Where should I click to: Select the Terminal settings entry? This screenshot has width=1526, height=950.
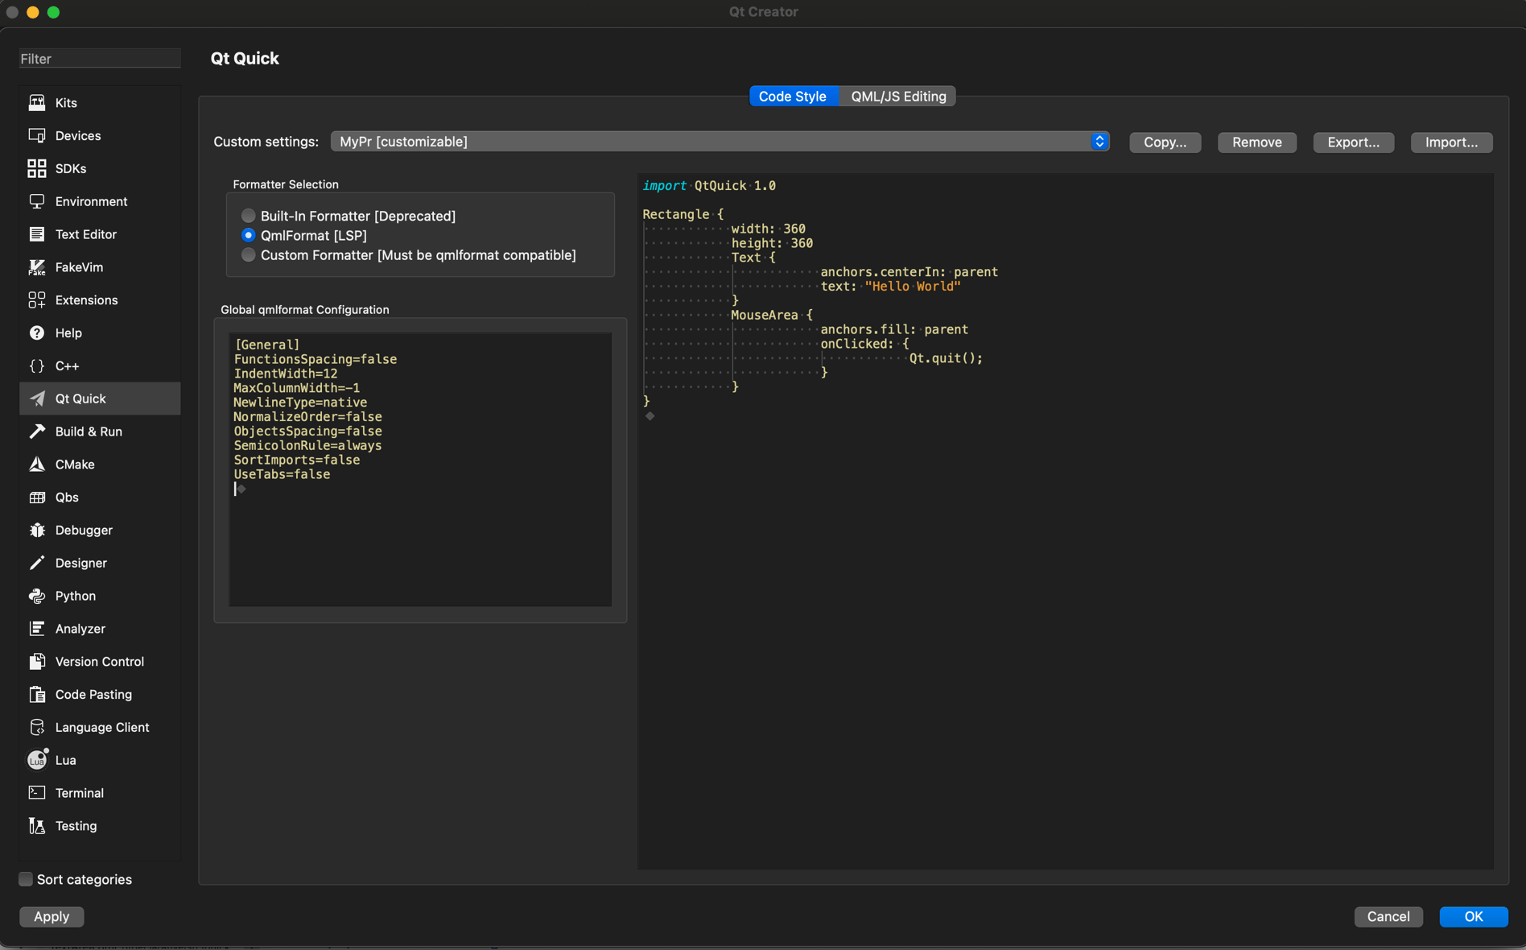(x=79, y=793)
